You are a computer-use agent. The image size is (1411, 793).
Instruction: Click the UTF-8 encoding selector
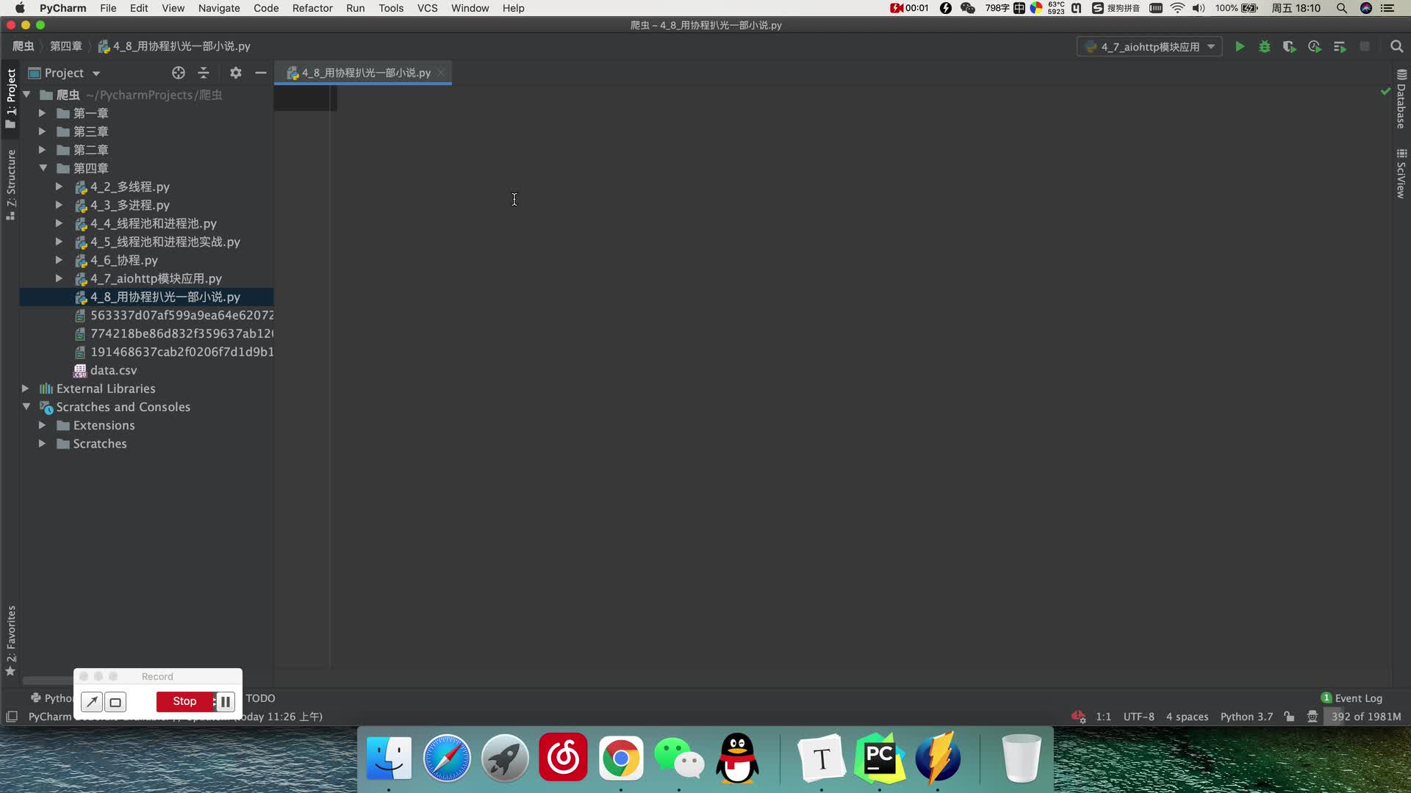1138,717
